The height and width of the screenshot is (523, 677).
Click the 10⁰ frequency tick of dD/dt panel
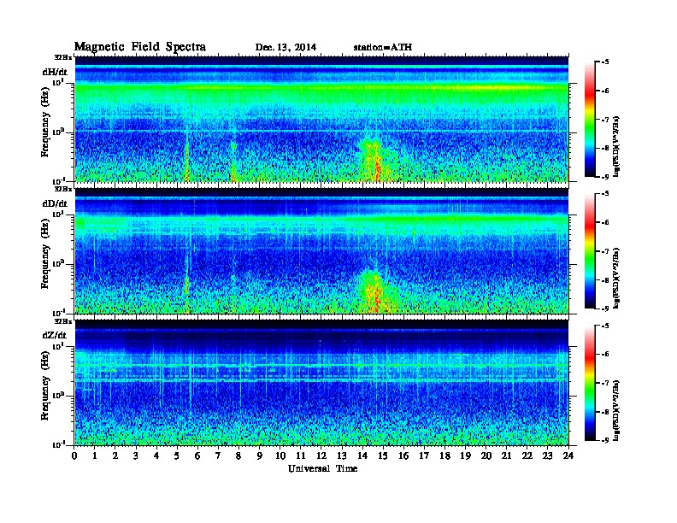click(x=58, y=264)
